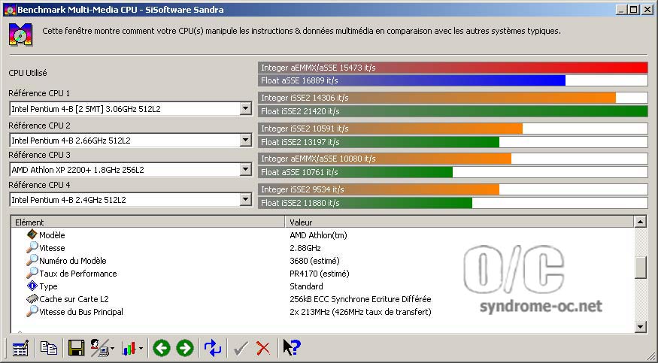The width and height of the screenshot is (658, 363).
Task: Click the Integer iSSE2 14306 it/s bar
Action: click(x=453, y=98)
